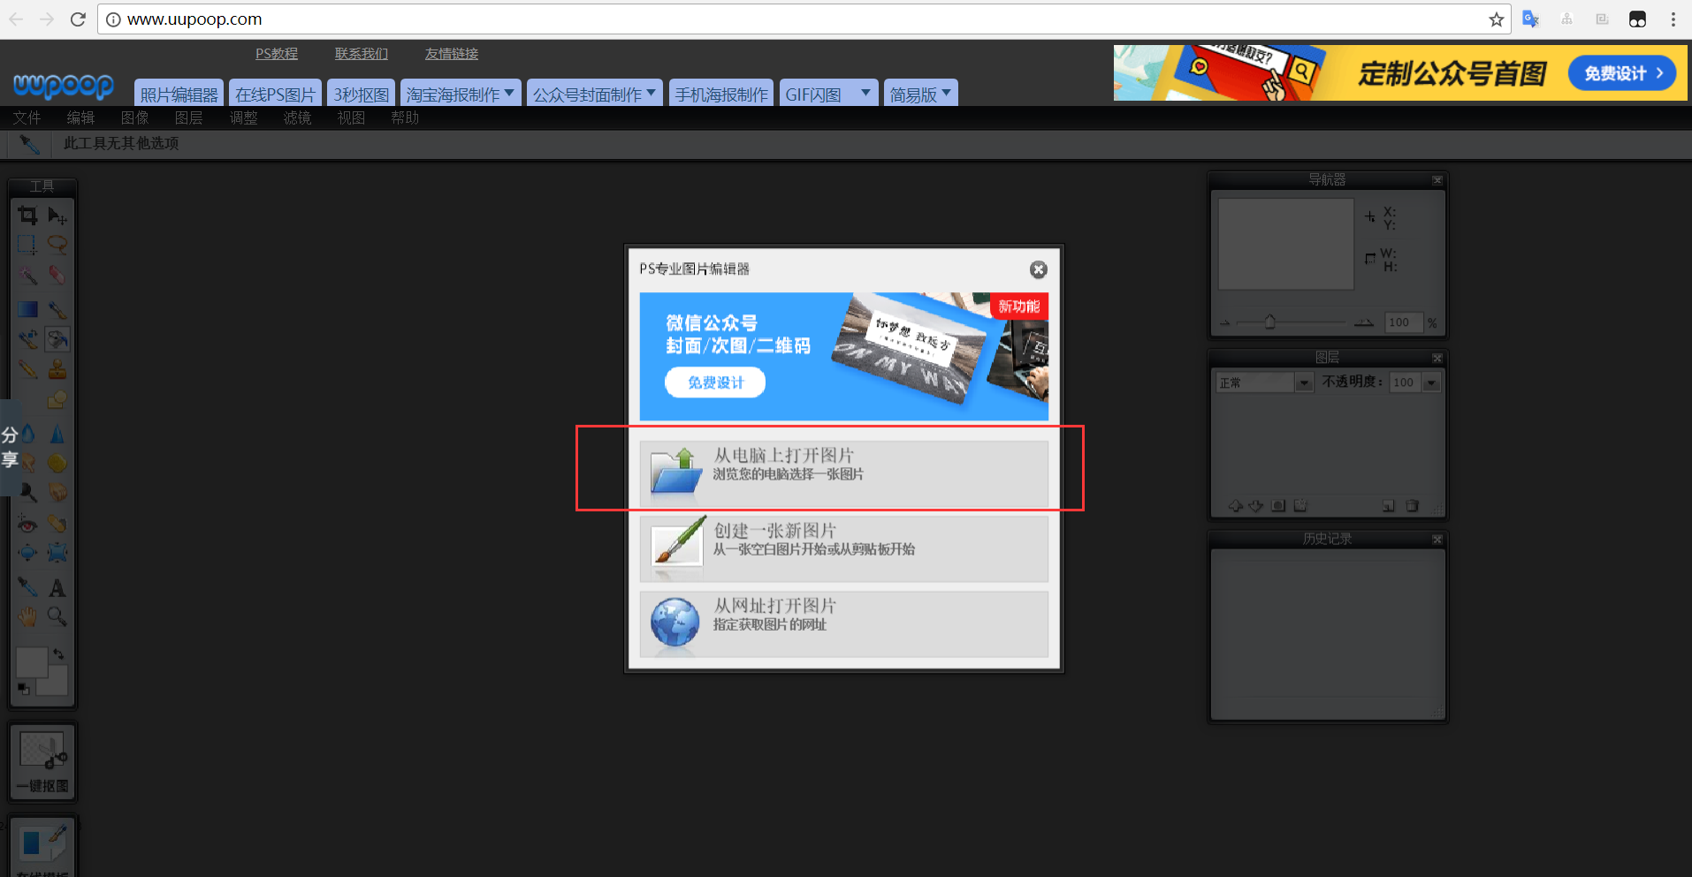This screenshot has height=877, width=1692.
Task: Select the Hand pan tool
Action: (x=27, y=616)
